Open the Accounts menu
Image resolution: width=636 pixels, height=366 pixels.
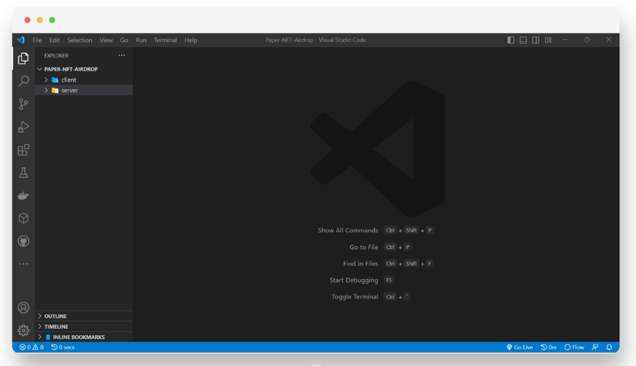pos(24,308)
